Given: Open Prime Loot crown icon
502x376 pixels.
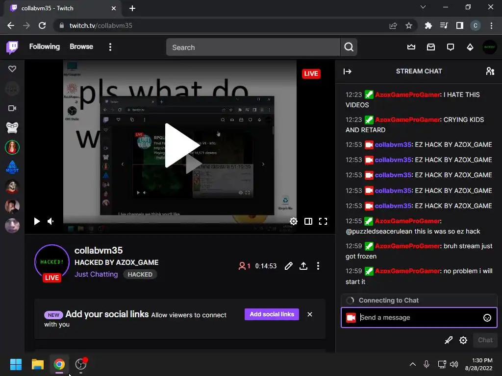Looking at the screenshot, I should coord(411,47).
